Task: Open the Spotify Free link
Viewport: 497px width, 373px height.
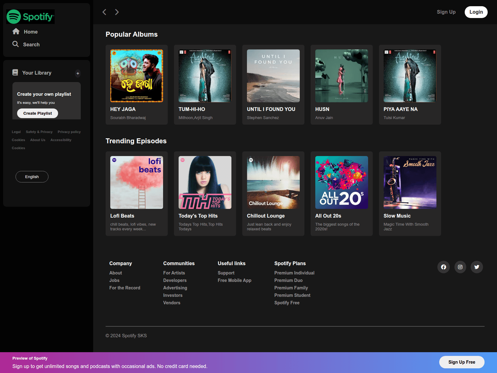Action: click(x=287, y=303)
